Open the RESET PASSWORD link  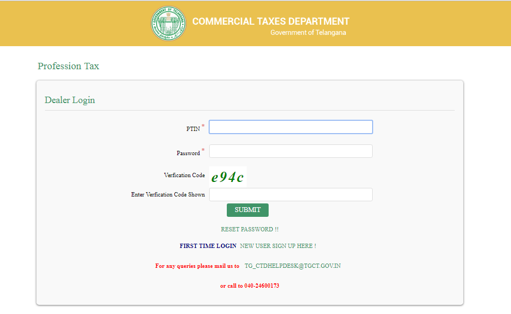coord(249,229)
